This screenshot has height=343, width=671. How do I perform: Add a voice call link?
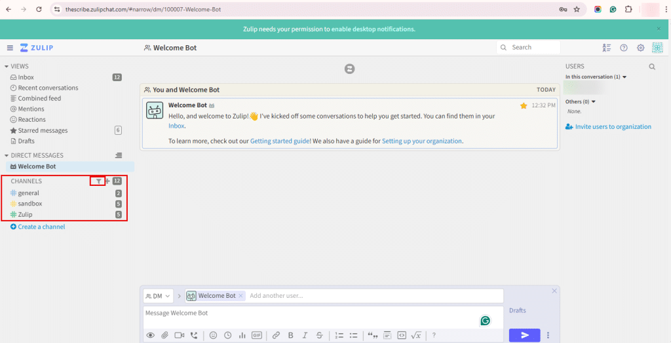tap(194, 335)
